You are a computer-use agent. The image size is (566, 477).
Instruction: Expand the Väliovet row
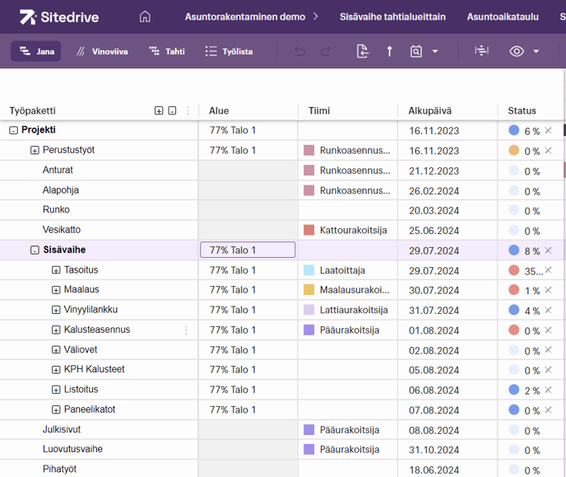(x=56, y=350)
